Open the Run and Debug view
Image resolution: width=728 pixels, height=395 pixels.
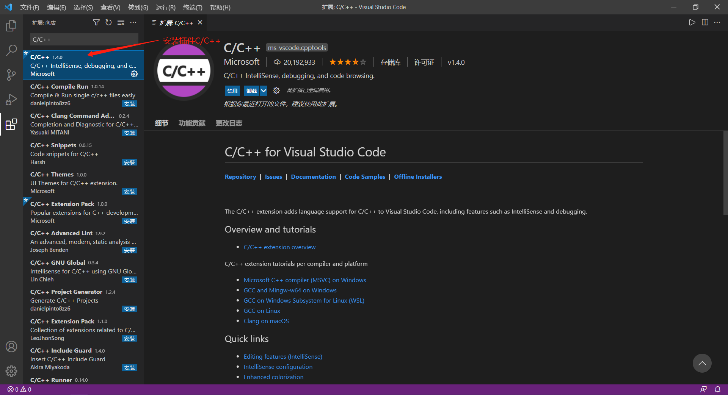[x=11, y=99]
